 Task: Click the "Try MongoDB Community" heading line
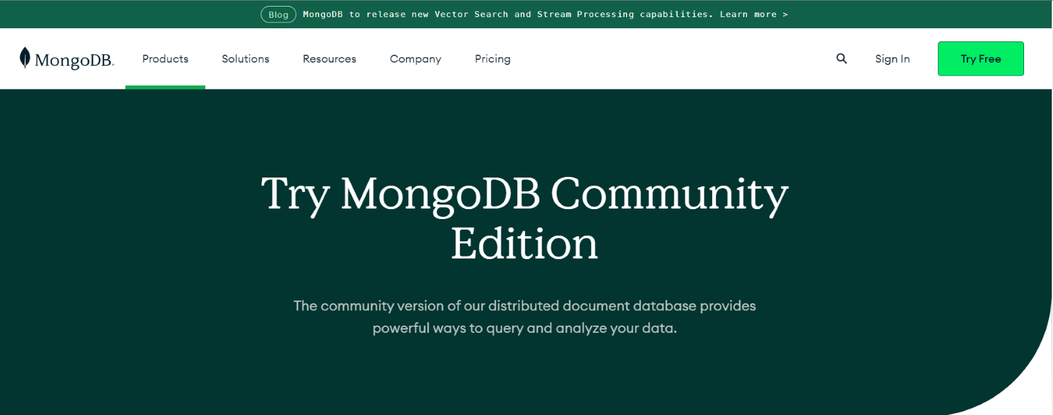tap(525, 194)
